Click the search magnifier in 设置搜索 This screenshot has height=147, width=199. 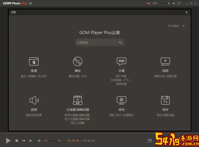coord(120,42)
